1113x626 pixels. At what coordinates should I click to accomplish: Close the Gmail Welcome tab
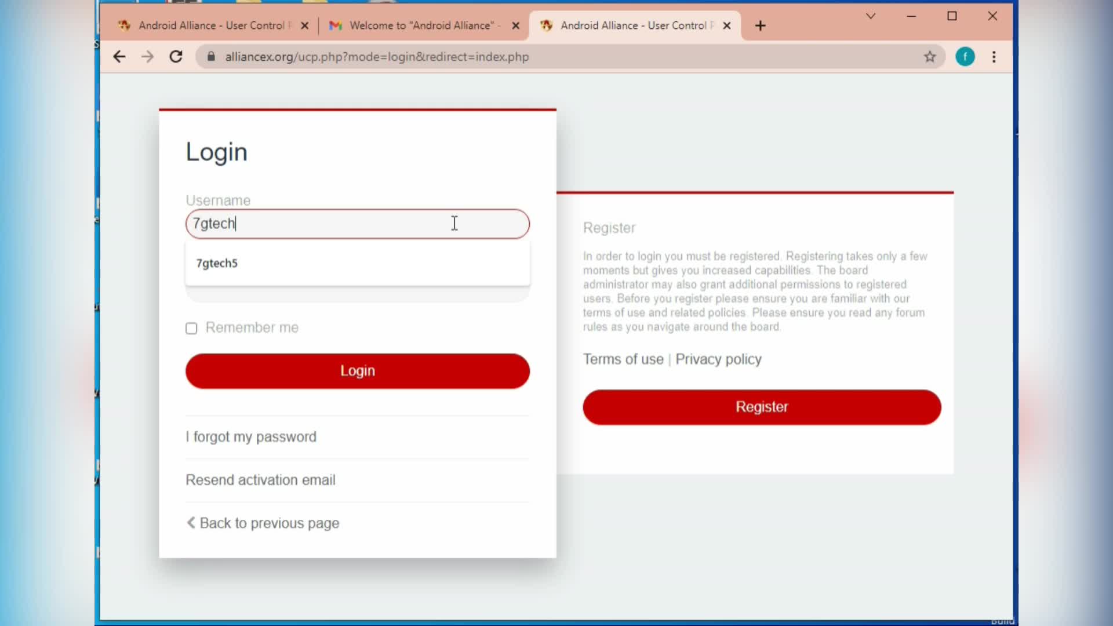click(x=516, y=26)
